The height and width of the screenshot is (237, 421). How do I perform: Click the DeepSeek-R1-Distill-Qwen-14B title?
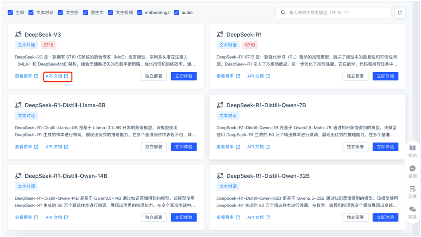[66, 176]
